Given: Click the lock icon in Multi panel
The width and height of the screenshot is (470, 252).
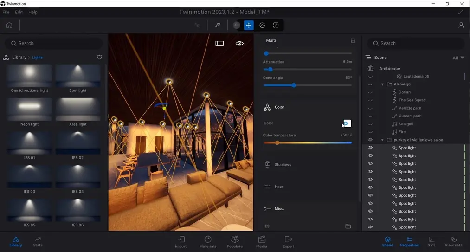Looking at the screenshot, I should [353, 40].
